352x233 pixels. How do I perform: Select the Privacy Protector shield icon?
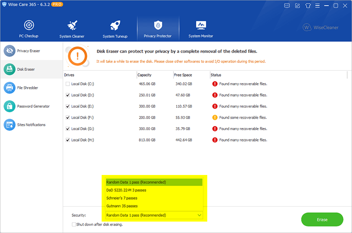(158, 25)
